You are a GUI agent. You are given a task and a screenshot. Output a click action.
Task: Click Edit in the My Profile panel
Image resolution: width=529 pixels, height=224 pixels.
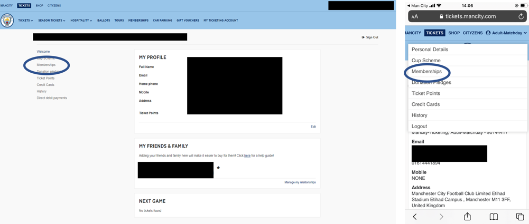pyautogui.click(x=313, y=127)
